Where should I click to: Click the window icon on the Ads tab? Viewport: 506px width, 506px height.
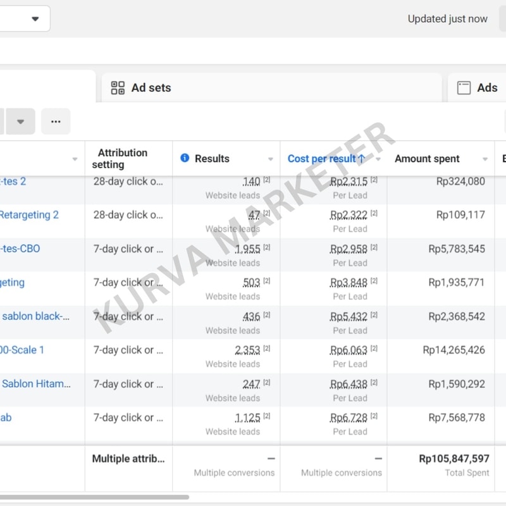[464, 88]
